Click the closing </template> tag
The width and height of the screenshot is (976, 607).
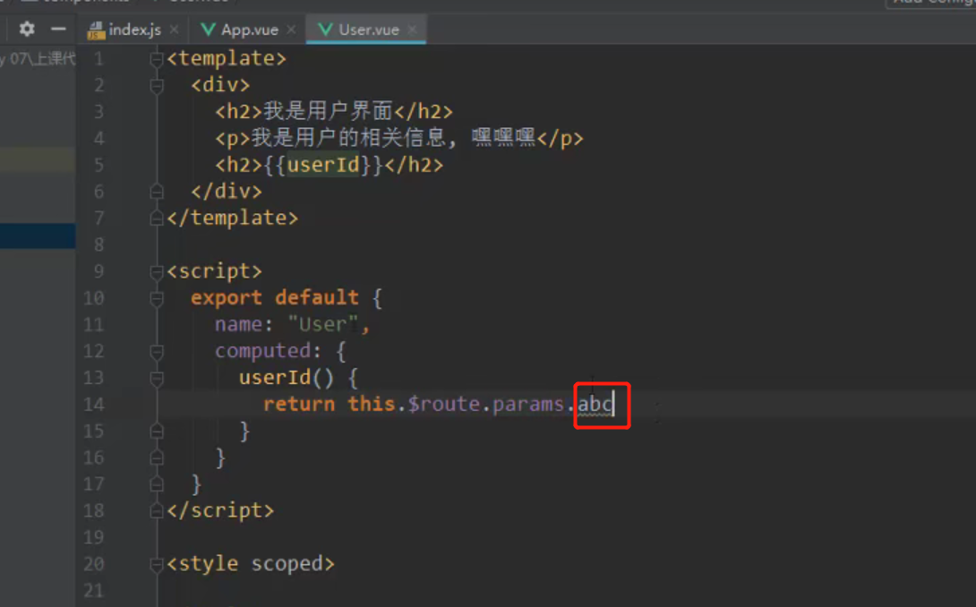[233, 218]
